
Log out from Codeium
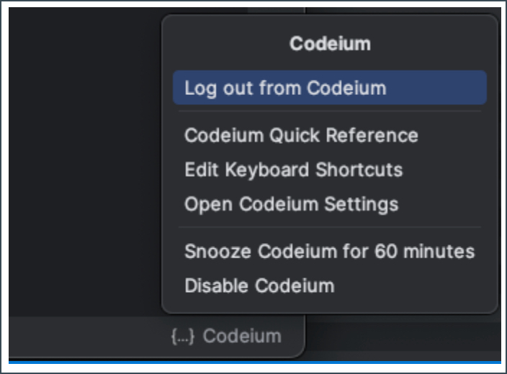[285, 88]
